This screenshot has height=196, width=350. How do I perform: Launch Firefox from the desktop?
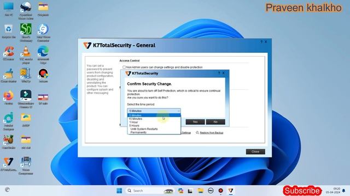tap(9, 97)
